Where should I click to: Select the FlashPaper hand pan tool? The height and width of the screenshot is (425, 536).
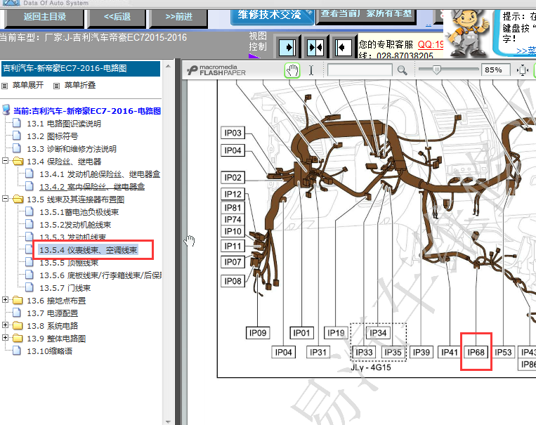[x=292, y=70]
